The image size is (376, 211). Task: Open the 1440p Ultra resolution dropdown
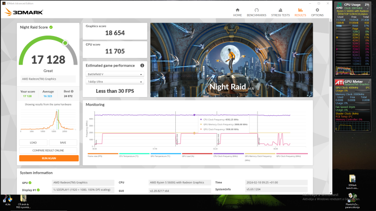click(115, 82)
